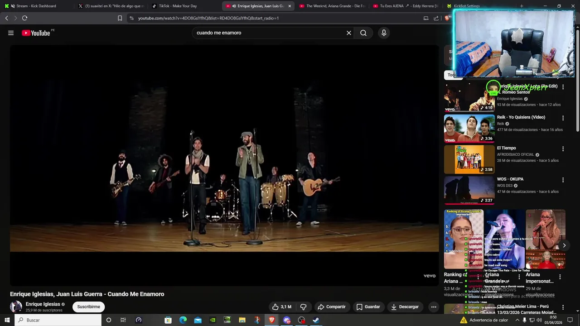This screenshot has height=326, width=580.
Task: Play the El Tiempo video thumbnail
Action: (x=469, y=159)
